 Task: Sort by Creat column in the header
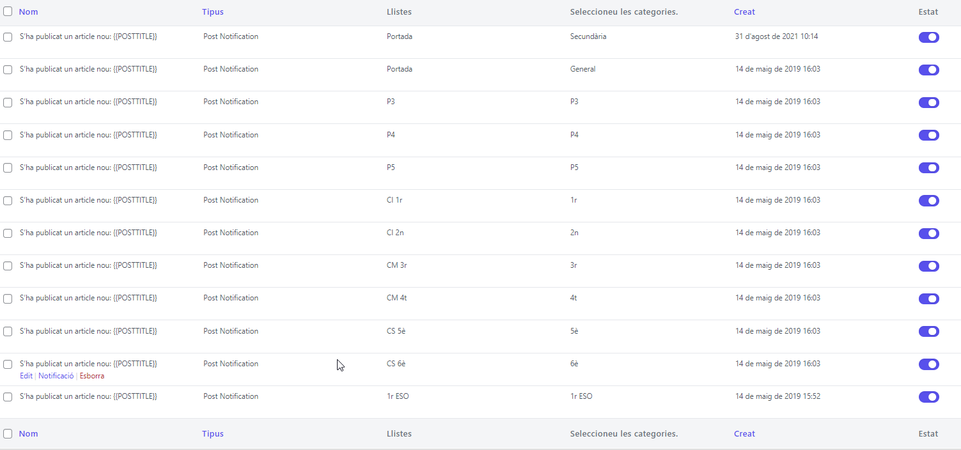tap(744, 12)
